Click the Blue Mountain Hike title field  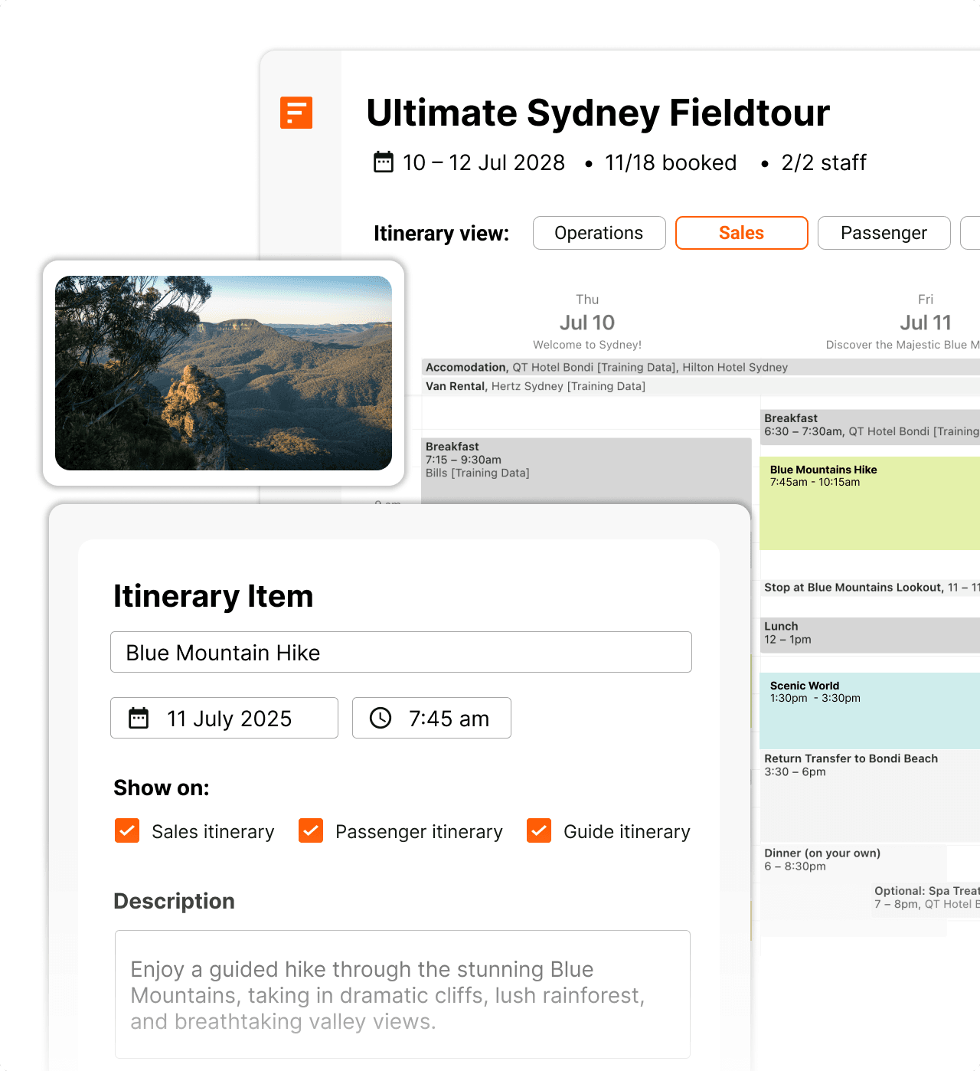point(401,652)
